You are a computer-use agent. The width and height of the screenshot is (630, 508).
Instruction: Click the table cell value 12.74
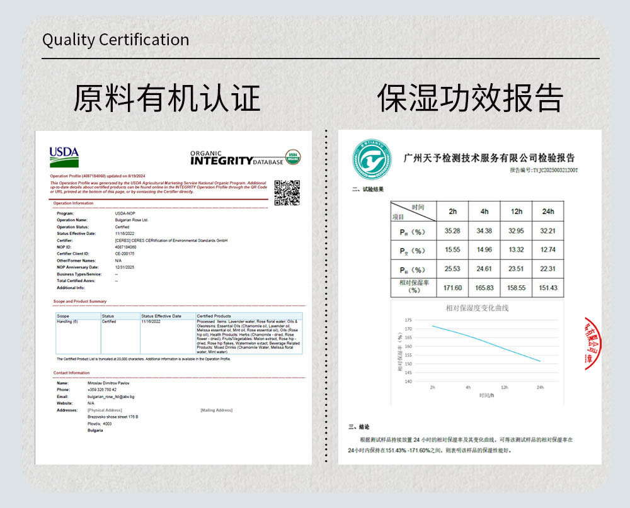pos(548,250)
